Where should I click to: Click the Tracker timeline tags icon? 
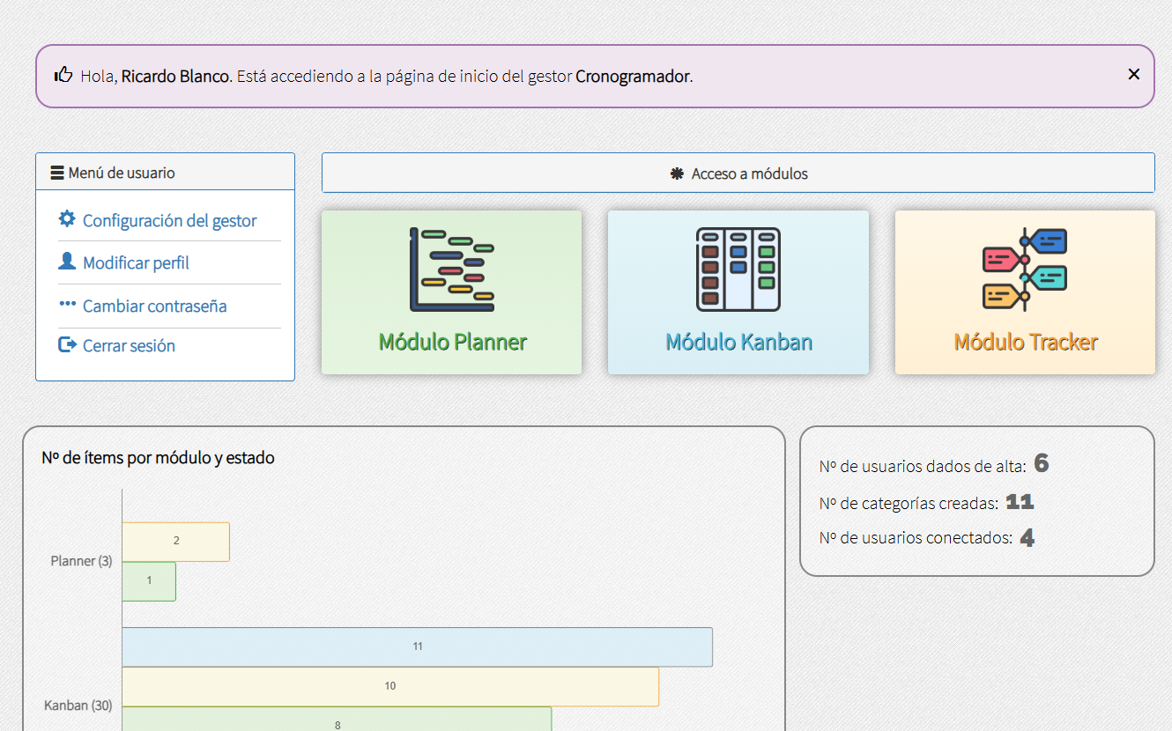tap(1025, 270)
